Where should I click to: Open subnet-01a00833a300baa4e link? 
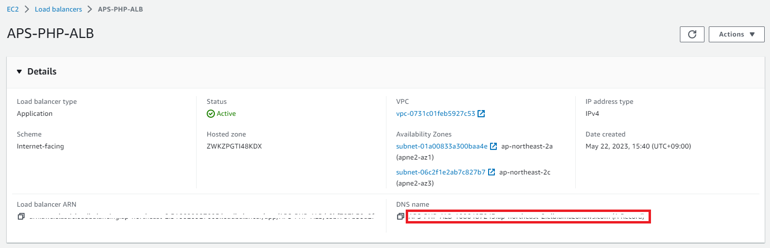pyautogui.click(x=442, y=146)
